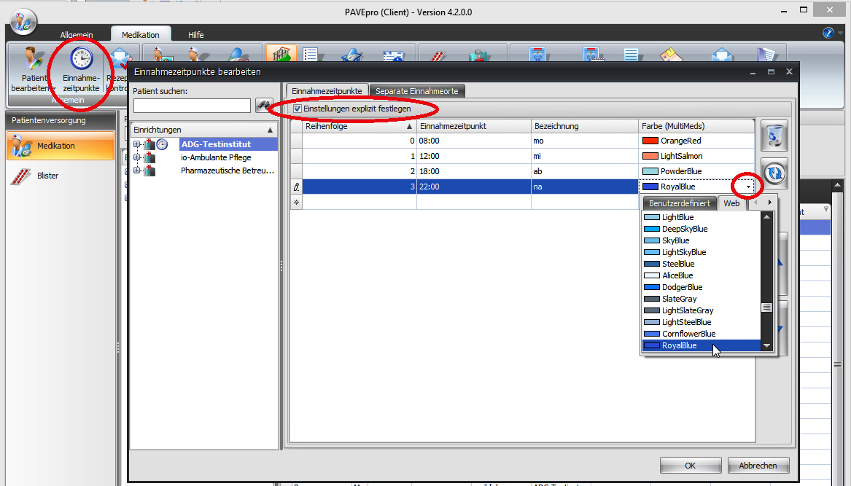Choose CornflowerBlue from the color list

pos(688,334)
